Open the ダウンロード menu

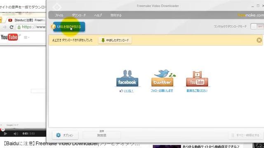pos(79,15)
